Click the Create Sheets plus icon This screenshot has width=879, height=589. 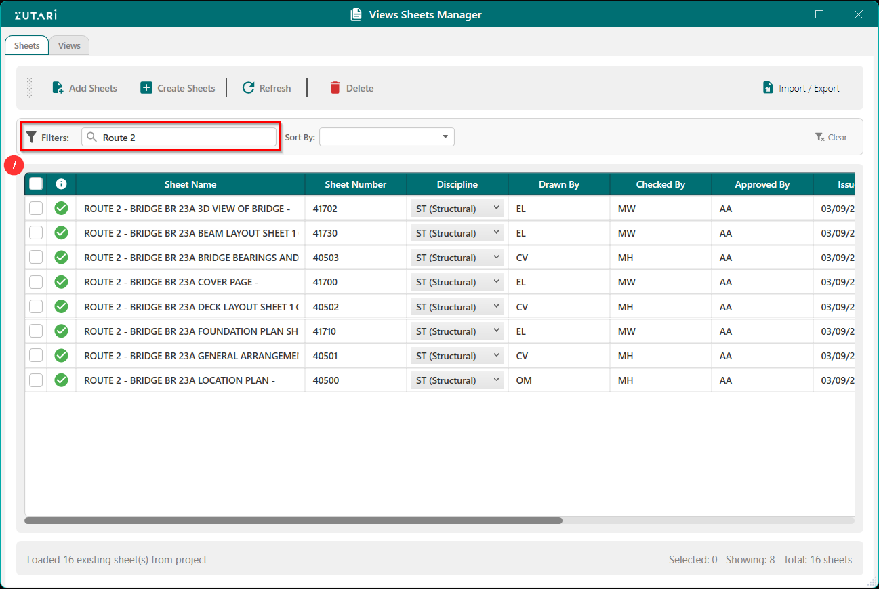146,87
